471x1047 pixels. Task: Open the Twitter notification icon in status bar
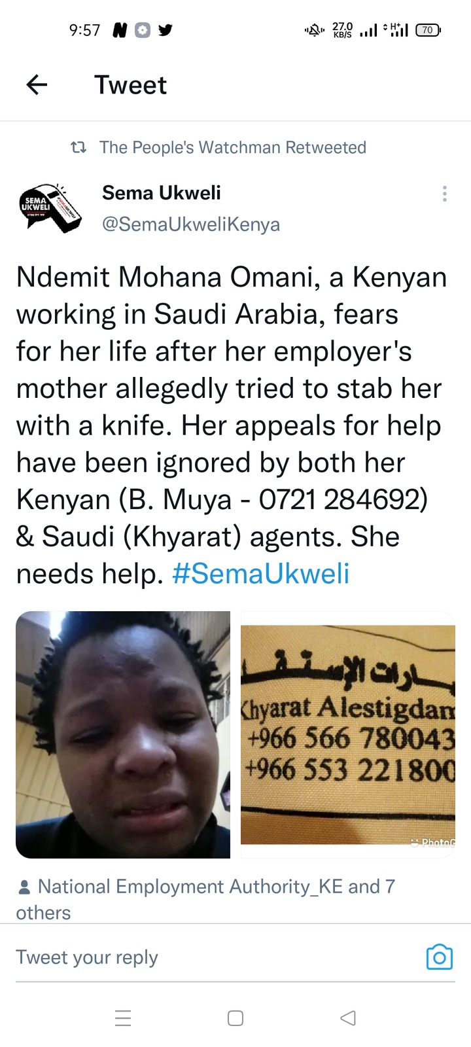tap(166, 30)
